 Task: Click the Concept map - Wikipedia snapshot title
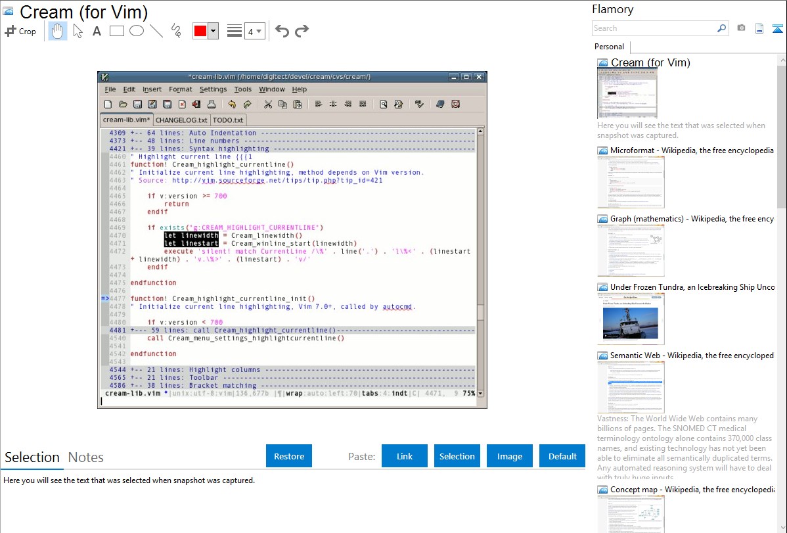tap(692, 490)
